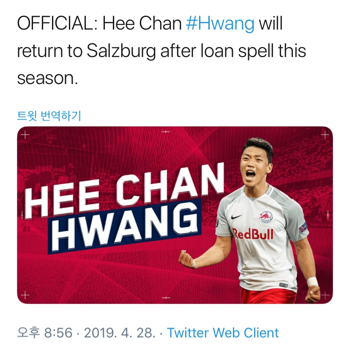Screen dimensions: 350x346
Task: Click the Nike swoosh on the shirt
Action: (x=236, y=217)
